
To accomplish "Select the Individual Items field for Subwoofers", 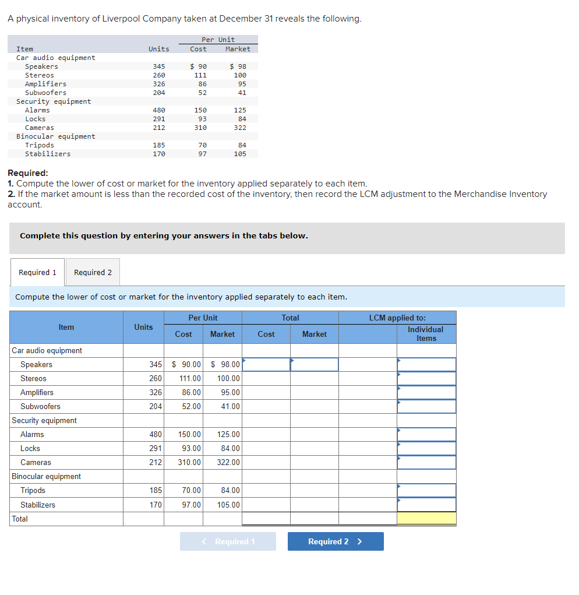I will tap(426, 406).
